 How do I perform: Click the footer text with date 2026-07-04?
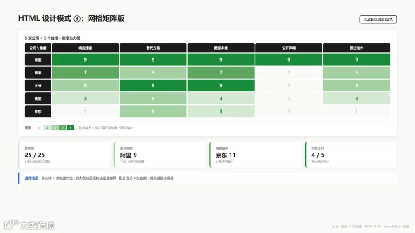(371, 227)
